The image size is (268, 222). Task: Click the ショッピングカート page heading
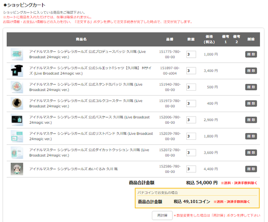25,5
